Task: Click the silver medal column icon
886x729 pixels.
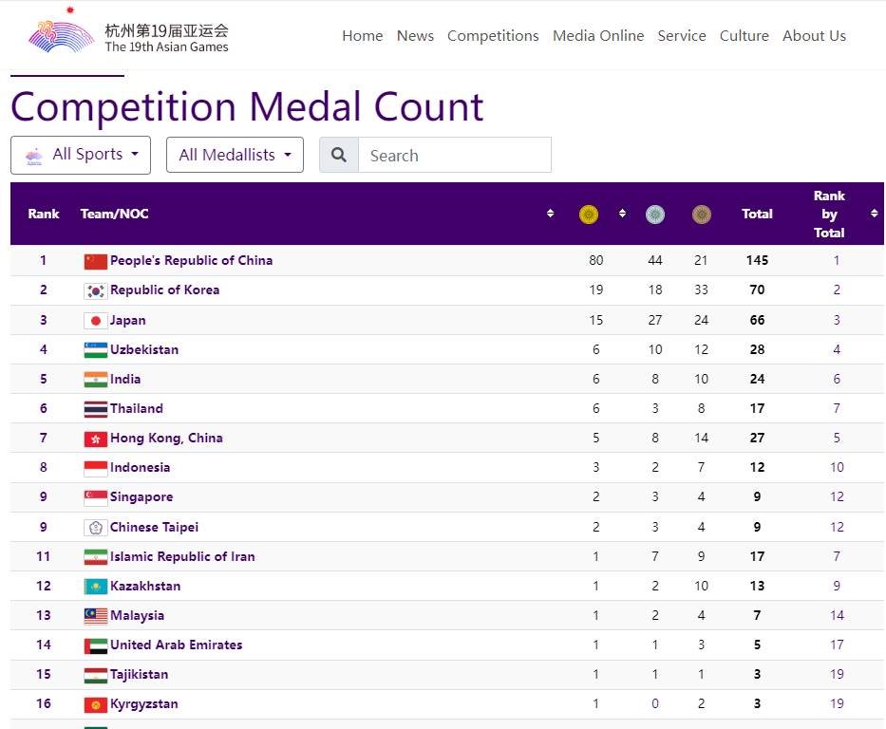Action: 655,215
